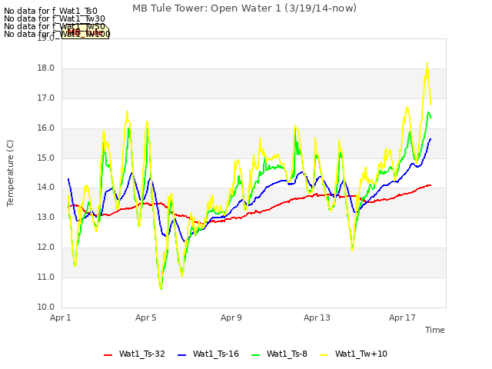
Task: Click the 10.0 y-axis tick label
Action: tap(46, 307)
